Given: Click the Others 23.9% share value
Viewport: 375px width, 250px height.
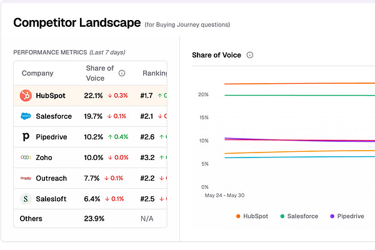Looking at the screenshot, I should click(x=94, y=219).
